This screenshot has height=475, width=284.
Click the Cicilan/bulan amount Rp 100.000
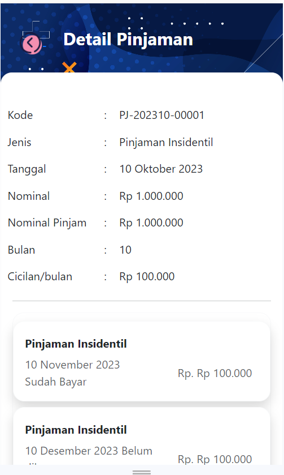point(147,277)
